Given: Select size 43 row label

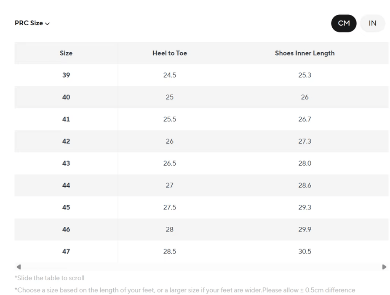Looking at the screenshot, I should pos(66,163).
